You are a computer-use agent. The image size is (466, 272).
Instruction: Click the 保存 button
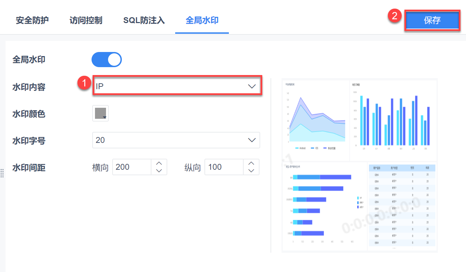click(432, 20)
